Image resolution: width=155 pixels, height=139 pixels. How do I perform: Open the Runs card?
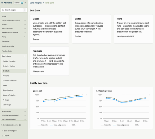coord(133,29)
